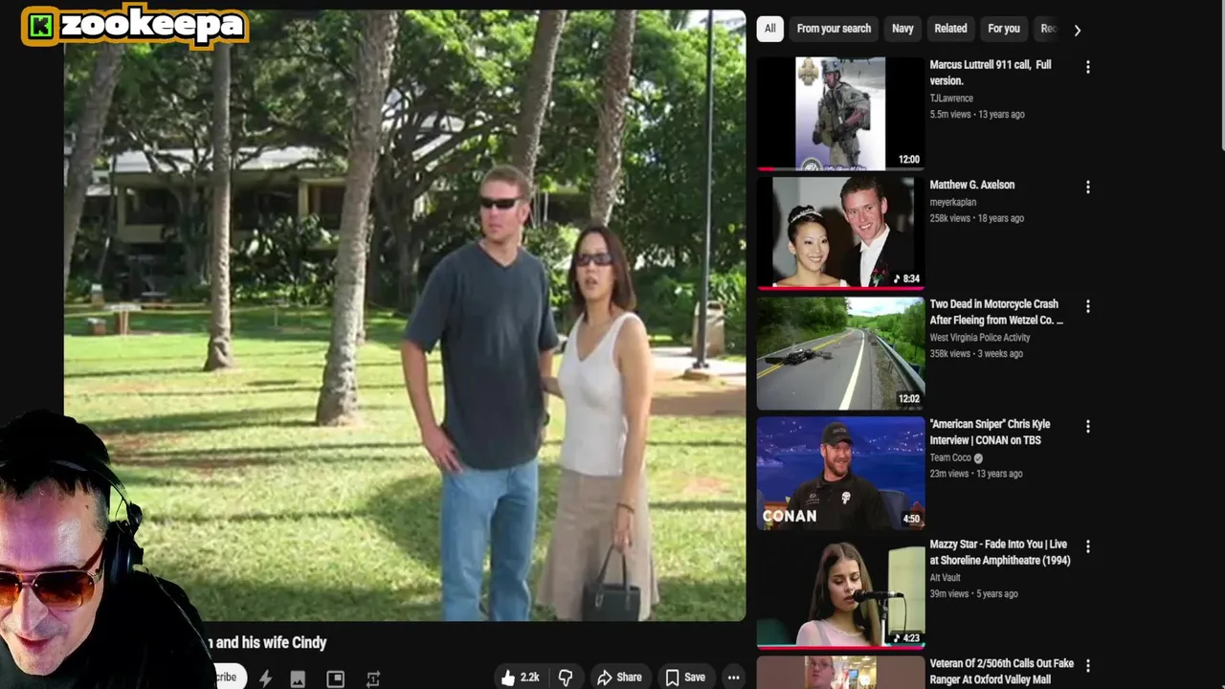
Task: Click 'Two Dead in Motorcycle Crash' title
Action: (x=996, y=312)
